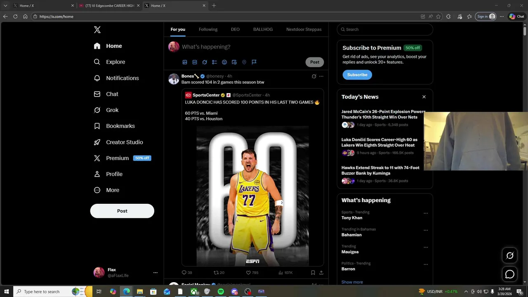The image size is (528, 297).
Task: Open Spotify from the taskbar
Action: 221,292
